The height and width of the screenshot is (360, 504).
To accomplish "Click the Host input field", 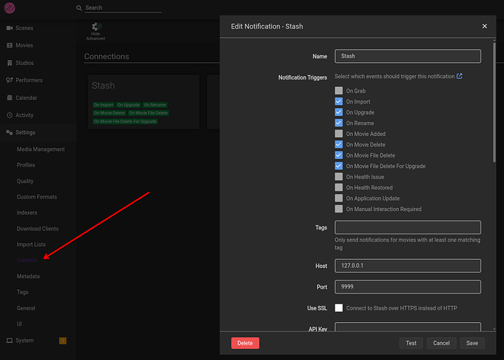I will (408, 266).
